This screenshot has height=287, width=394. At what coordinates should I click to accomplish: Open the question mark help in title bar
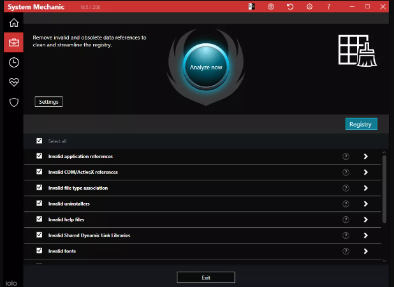pyautogui.click(x=329, y=6)
